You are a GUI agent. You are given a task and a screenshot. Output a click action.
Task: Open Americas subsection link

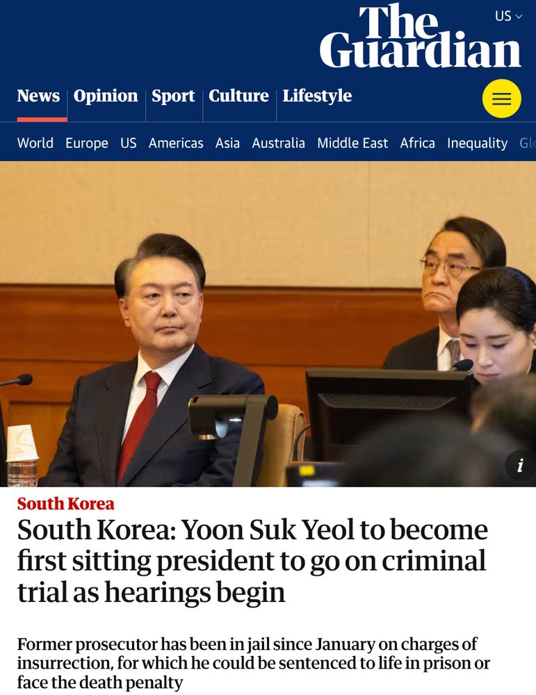pos(176,142)
